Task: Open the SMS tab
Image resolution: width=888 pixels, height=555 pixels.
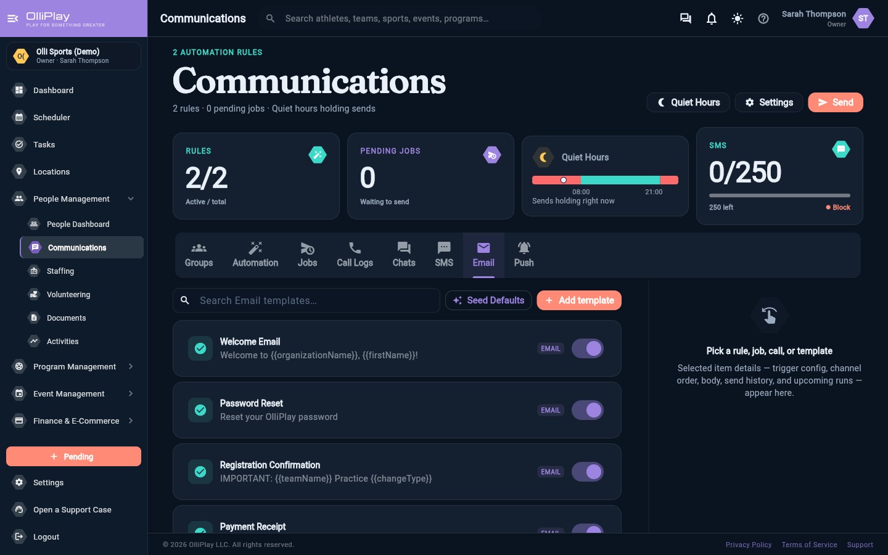Action: (444, 255)
